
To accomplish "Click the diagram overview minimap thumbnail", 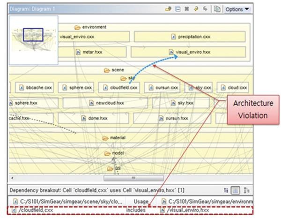I will click(34, 40).
